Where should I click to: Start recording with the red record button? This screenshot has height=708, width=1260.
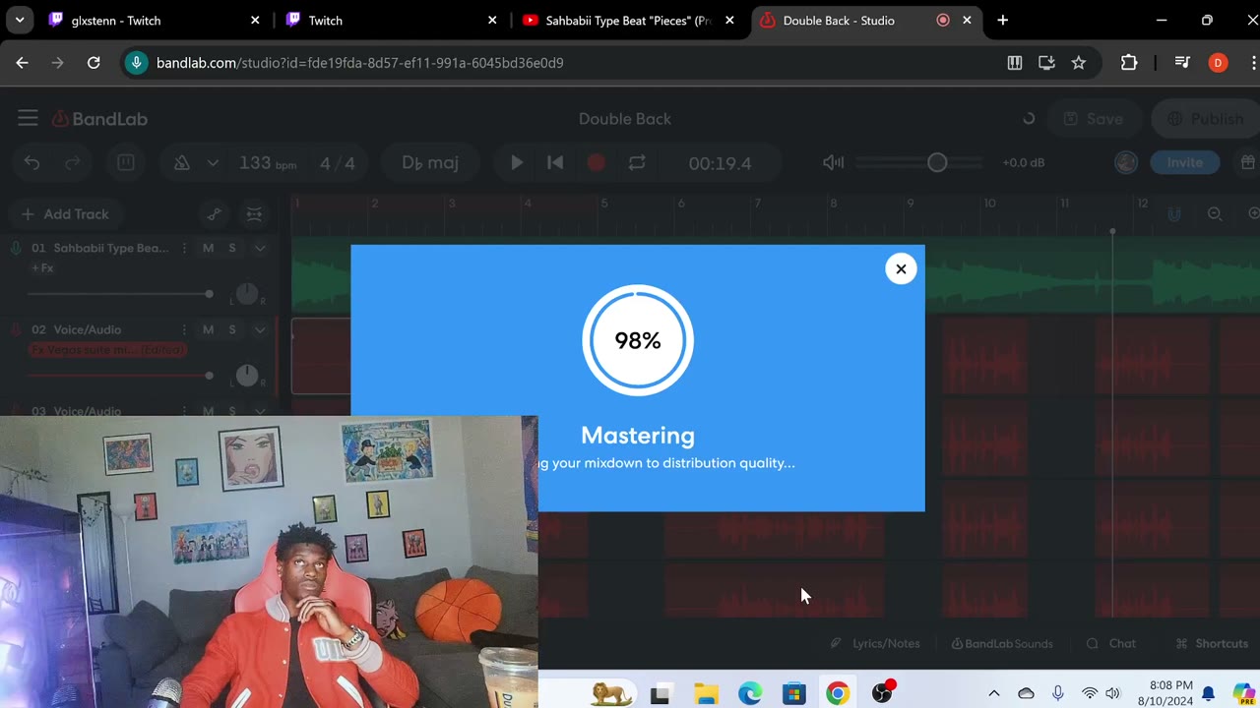point(596,163)
